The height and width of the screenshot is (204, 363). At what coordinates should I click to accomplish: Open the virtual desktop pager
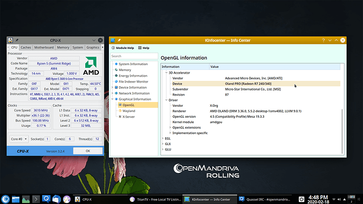point(351,199)
